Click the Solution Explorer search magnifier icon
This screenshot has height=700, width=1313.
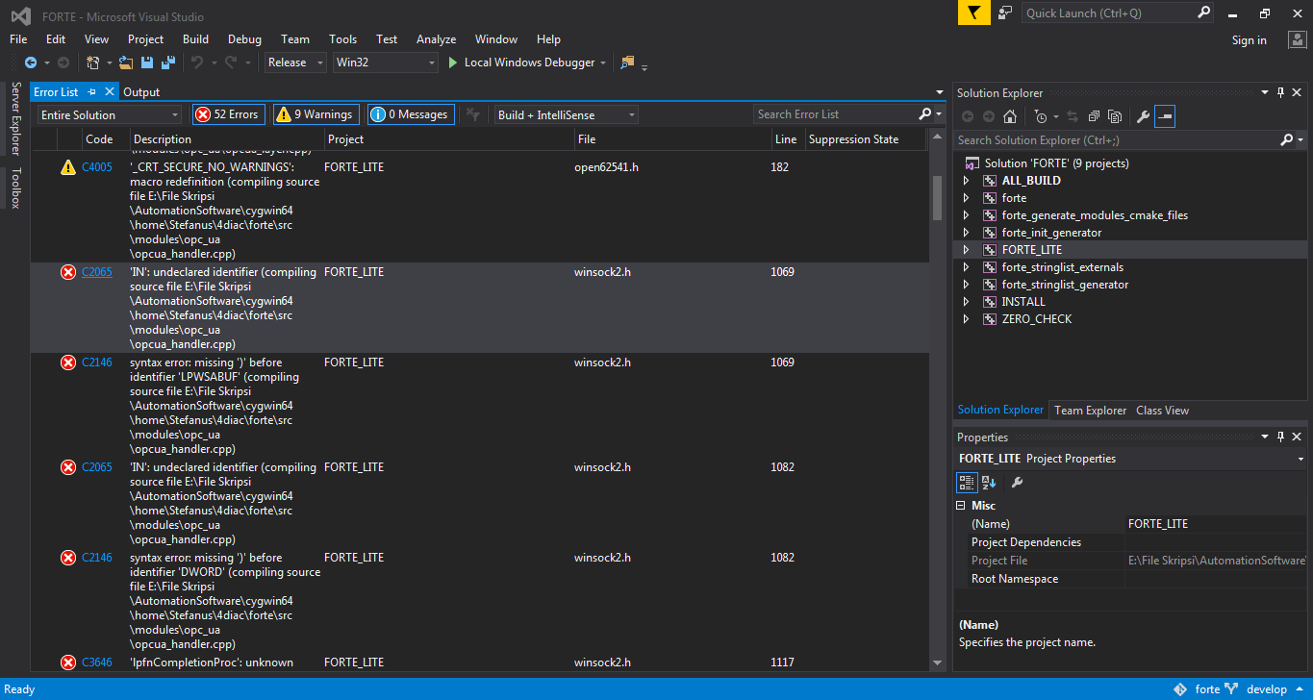(1287, 140)
